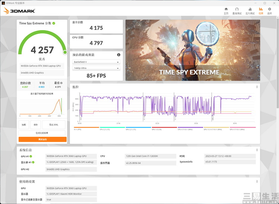Toggle the yellow GPU memory clock legend
Viewport: 279px width, 204px height.
(x=217, y=129)
